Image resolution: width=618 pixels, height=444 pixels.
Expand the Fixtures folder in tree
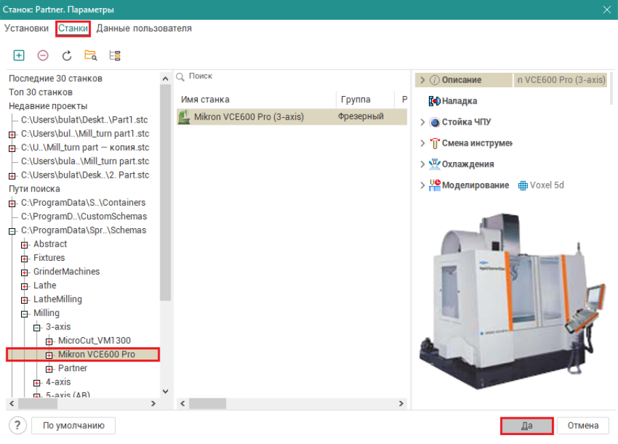[x=25, y=258]
